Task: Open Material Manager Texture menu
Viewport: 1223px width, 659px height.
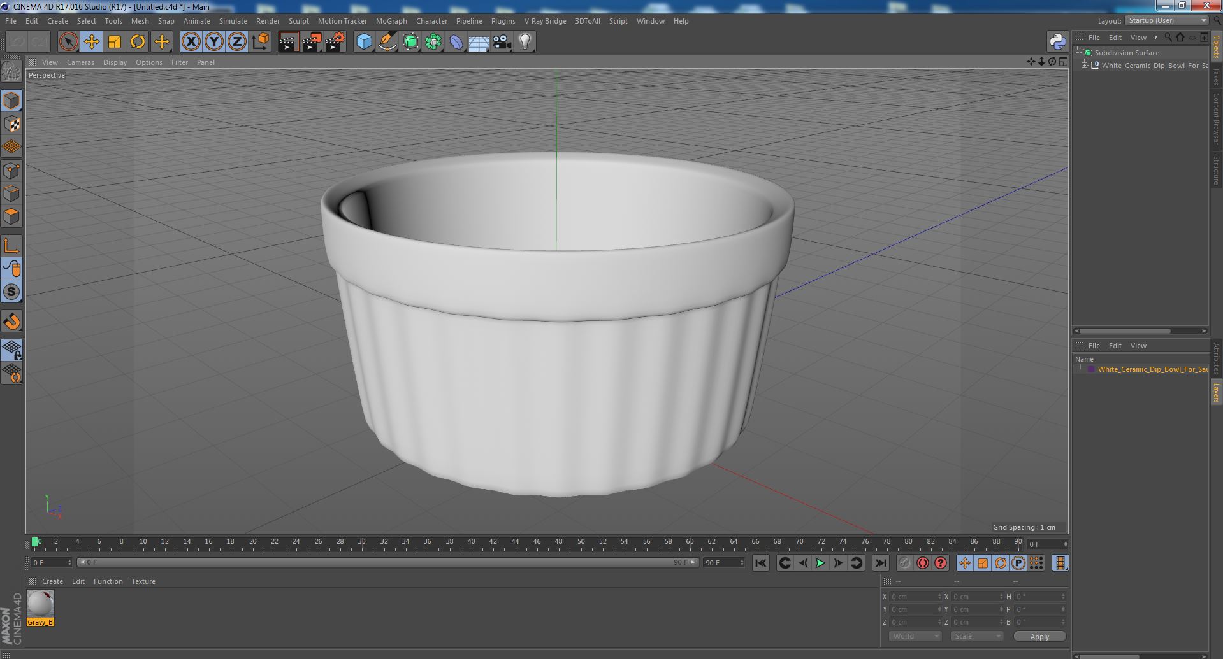Action: pyautogui.click(x=143, y=581)
